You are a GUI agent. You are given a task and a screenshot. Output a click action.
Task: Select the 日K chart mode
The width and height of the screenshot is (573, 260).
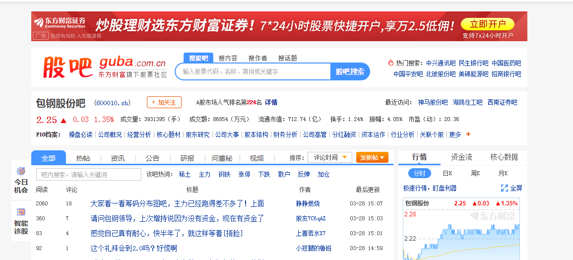click(x=447, y=173)
